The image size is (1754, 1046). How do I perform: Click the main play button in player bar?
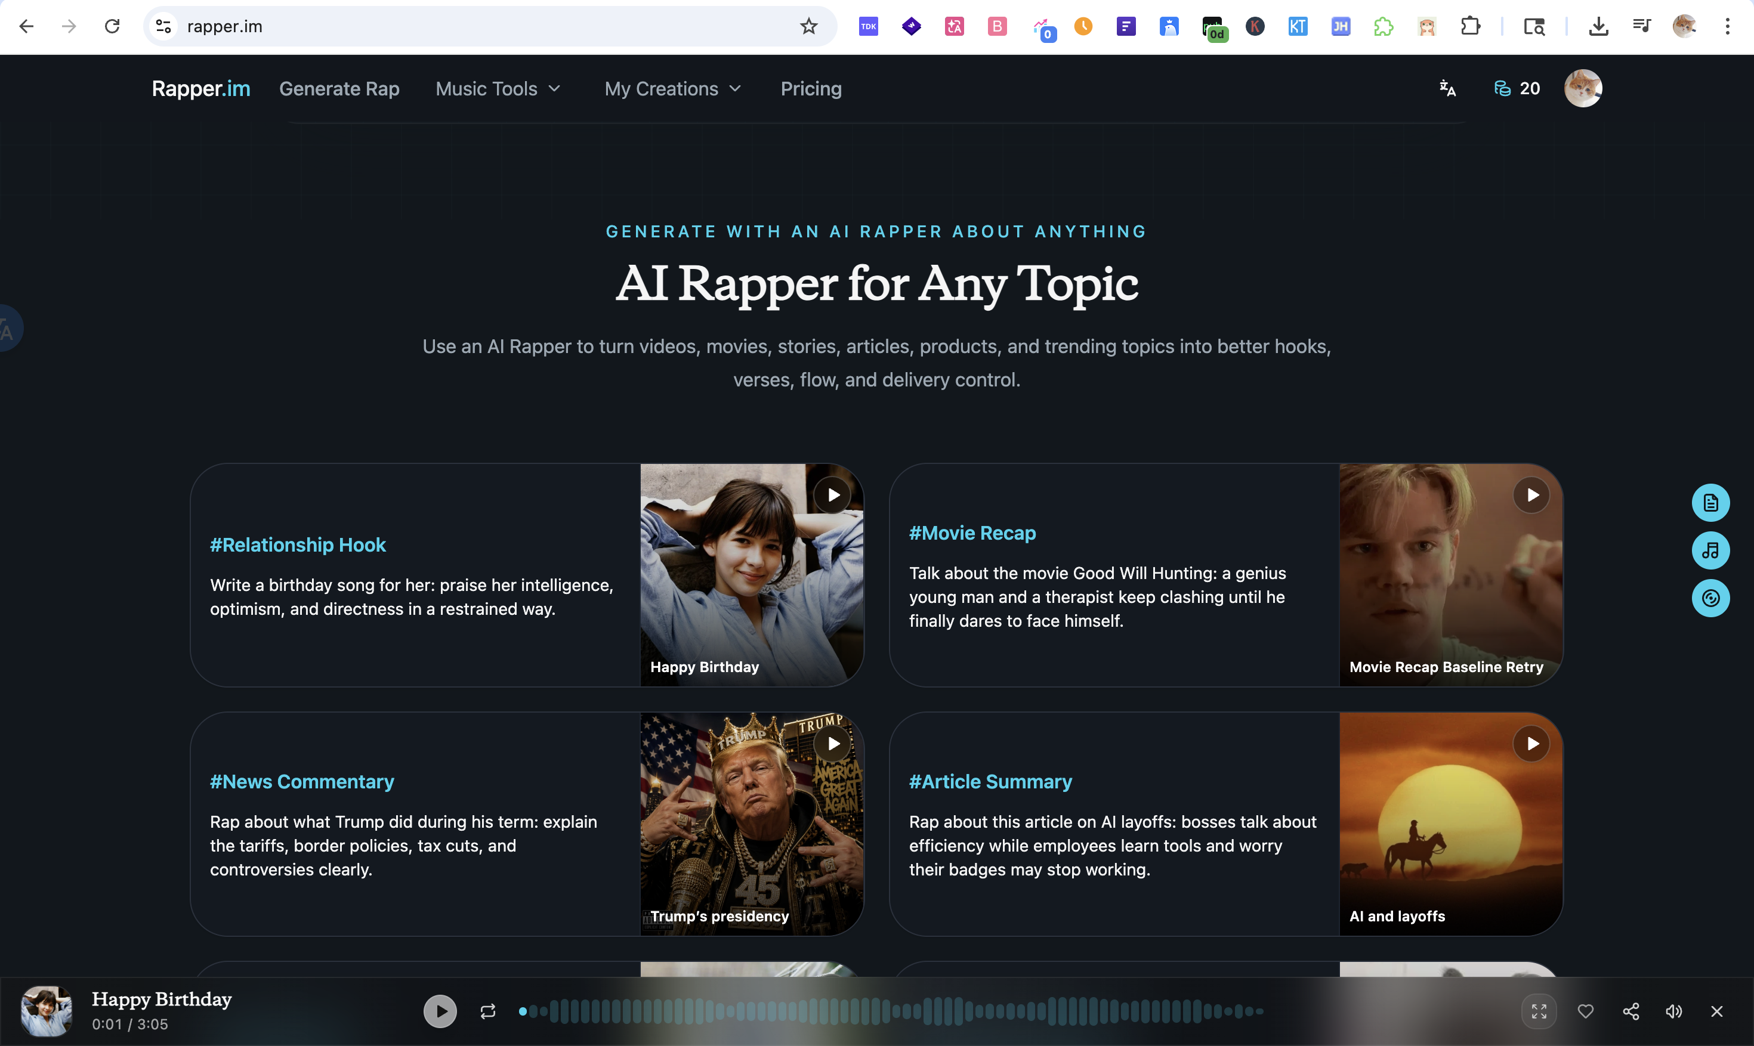(x=440, y=1011)
